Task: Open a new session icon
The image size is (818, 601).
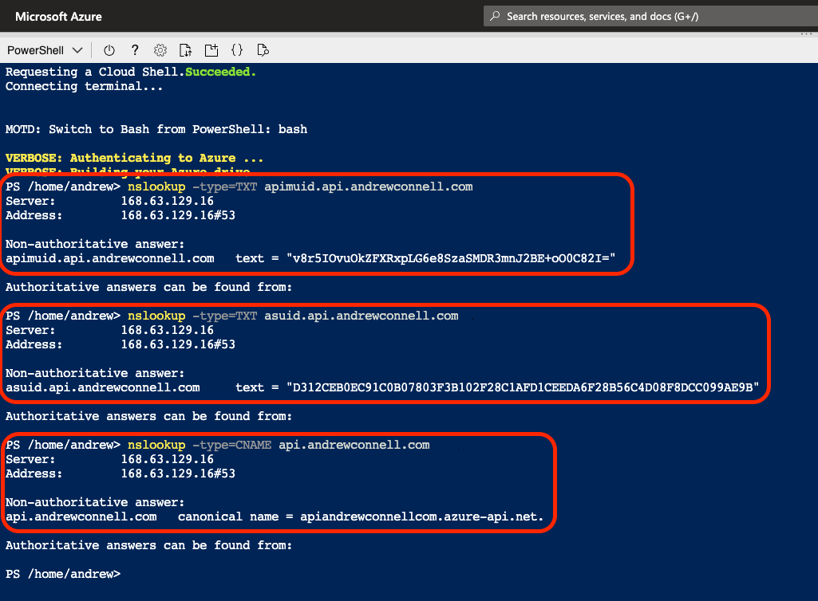Action: point(211,50)
